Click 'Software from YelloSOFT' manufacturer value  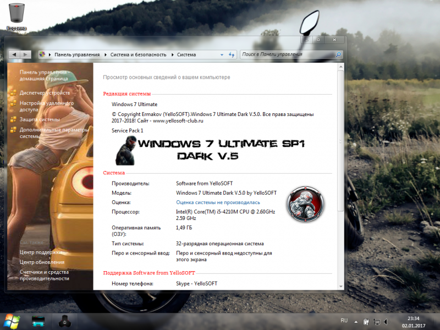[x=204, y=184]
